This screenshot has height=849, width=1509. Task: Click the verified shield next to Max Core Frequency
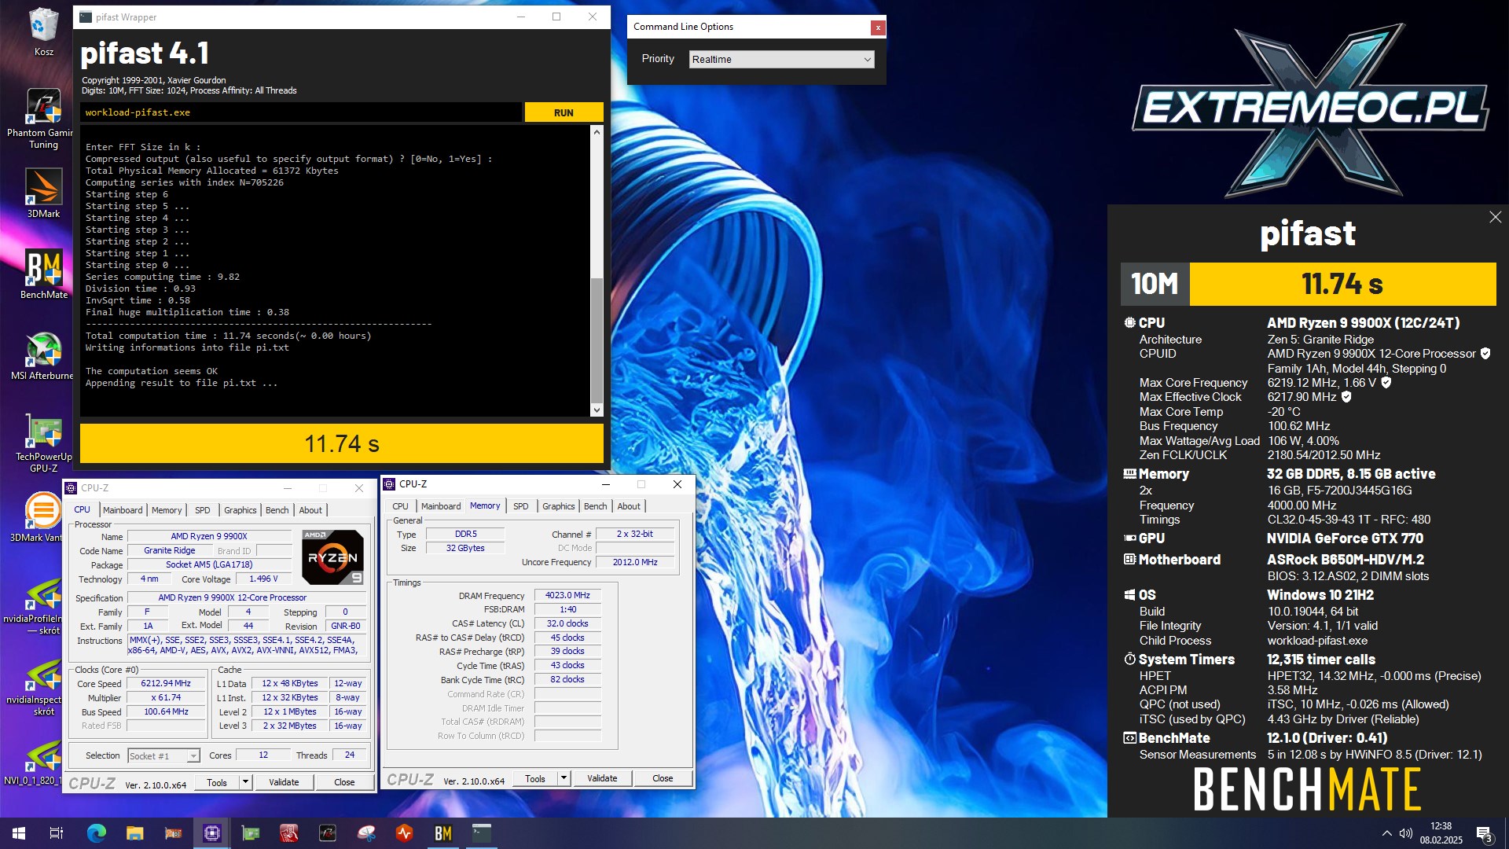tap(1386, 383)
